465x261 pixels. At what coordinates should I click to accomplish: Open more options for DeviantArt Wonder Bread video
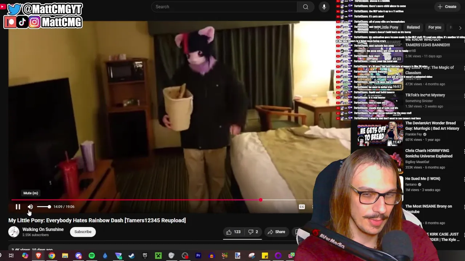tap(464, 123)
